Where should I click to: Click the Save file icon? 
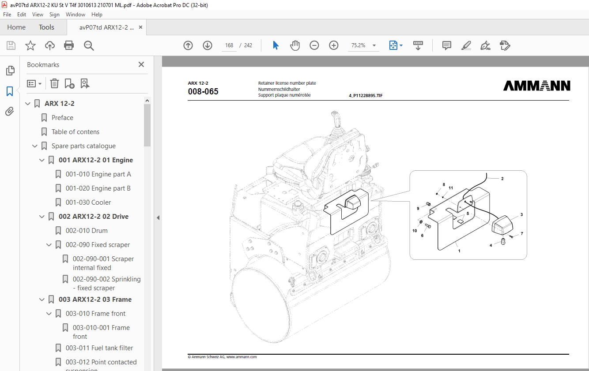pos(11,45)
